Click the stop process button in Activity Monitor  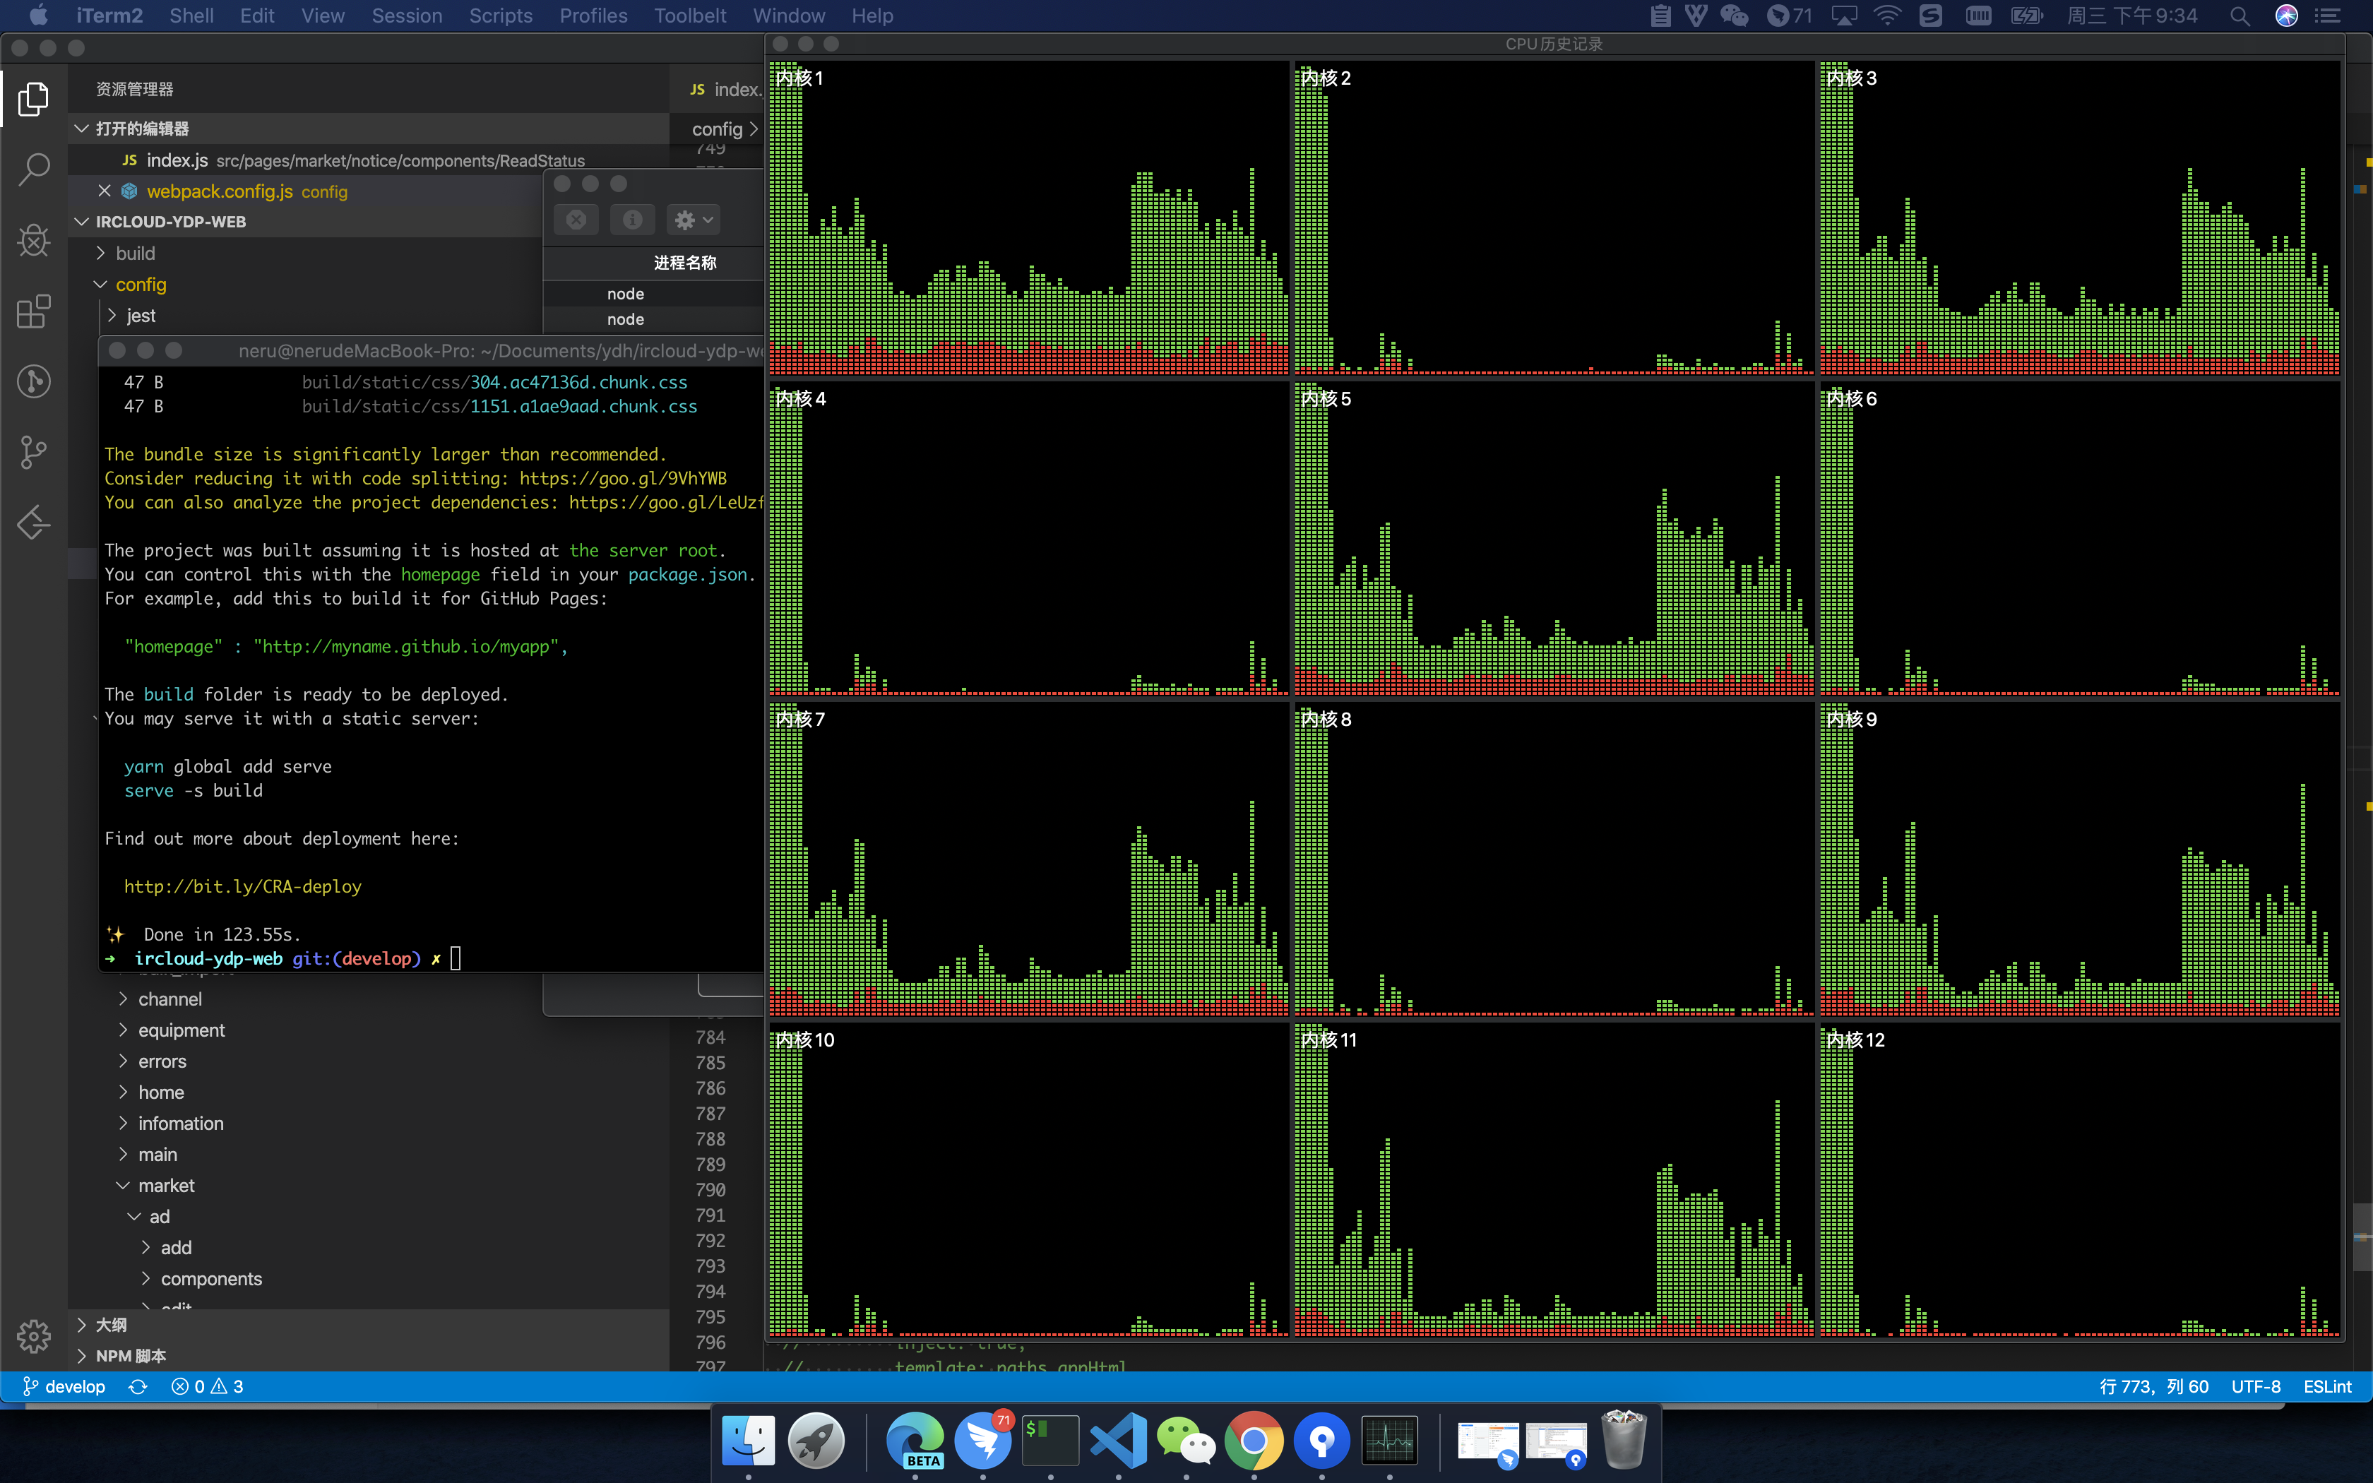576,219
